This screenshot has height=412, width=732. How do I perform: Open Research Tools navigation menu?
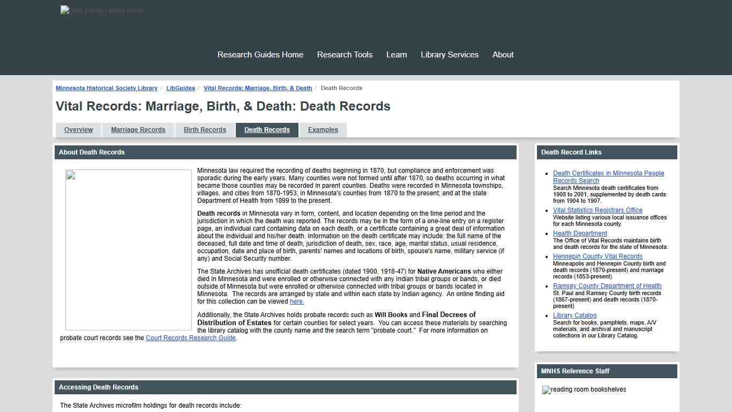[x=345, y=54]
